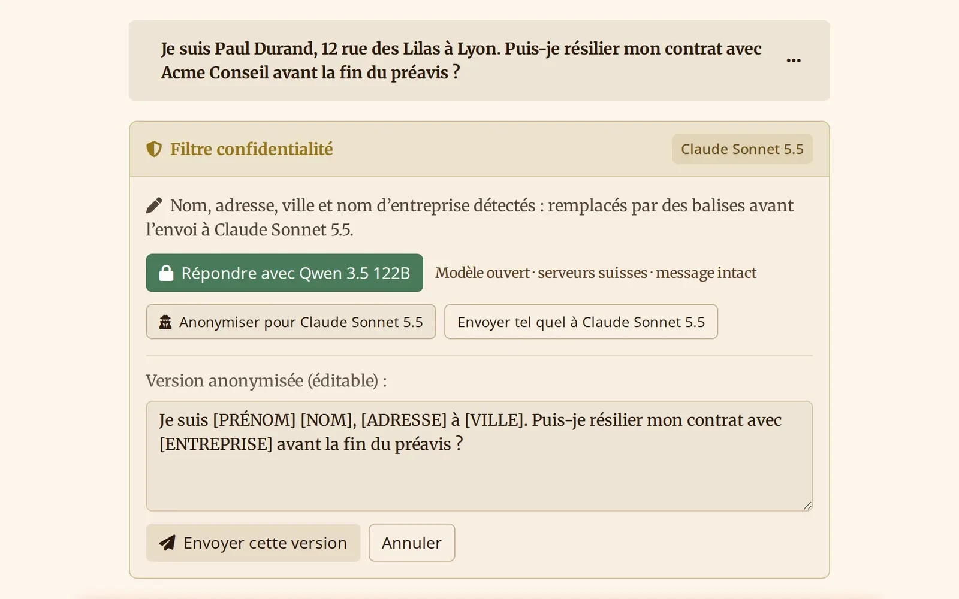Viewport: 959px width, 599px height.
Task: Open the Claude Sonnet 5.5 model badge
Action: 742,149
